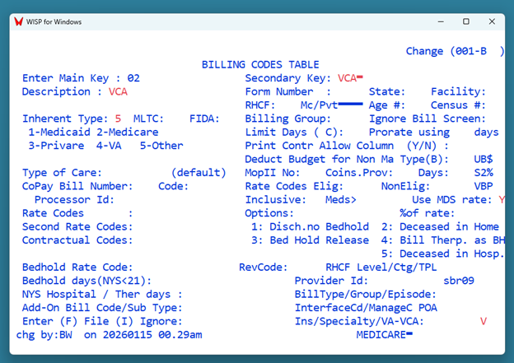Pick option 3: Bed Hold Release
The height and width of the screenshot is (363, 514).
coord(310,240)
